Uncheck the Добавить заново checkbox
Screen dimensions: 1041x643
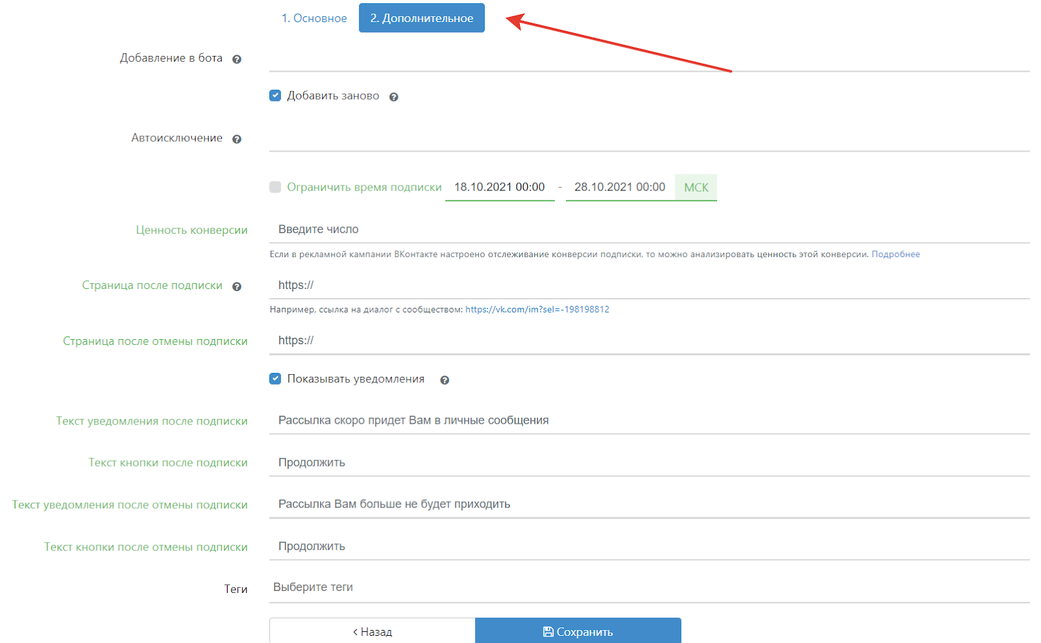[275, 96]
